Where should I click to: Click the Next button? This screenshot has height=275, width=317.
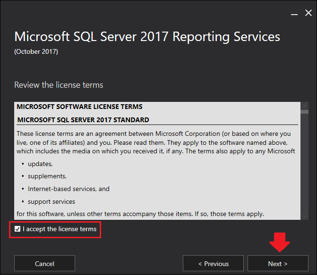point(278,263)
